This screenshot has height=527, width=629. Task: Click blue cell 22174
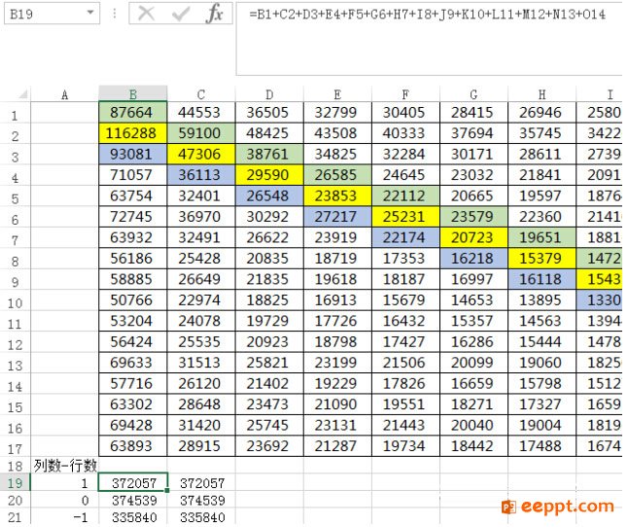405,237
